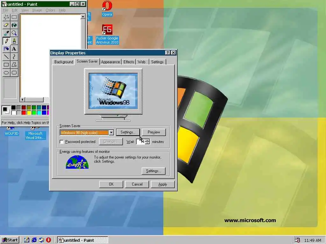Pick the Text tool in Paint
The height and width of the screenshot is (244, 326).
pyautogui.click(x=14, y=49)
